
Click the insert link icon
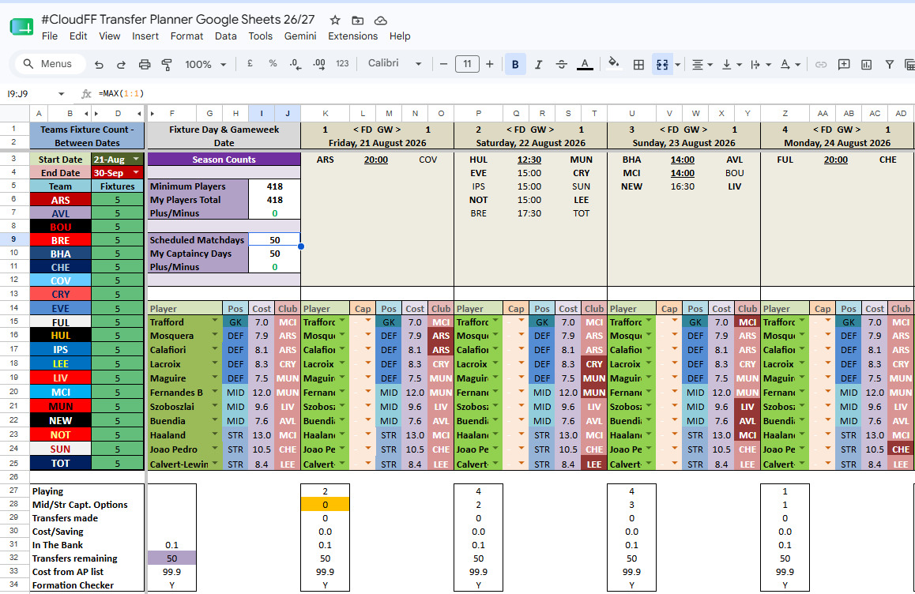coord(820,64)
